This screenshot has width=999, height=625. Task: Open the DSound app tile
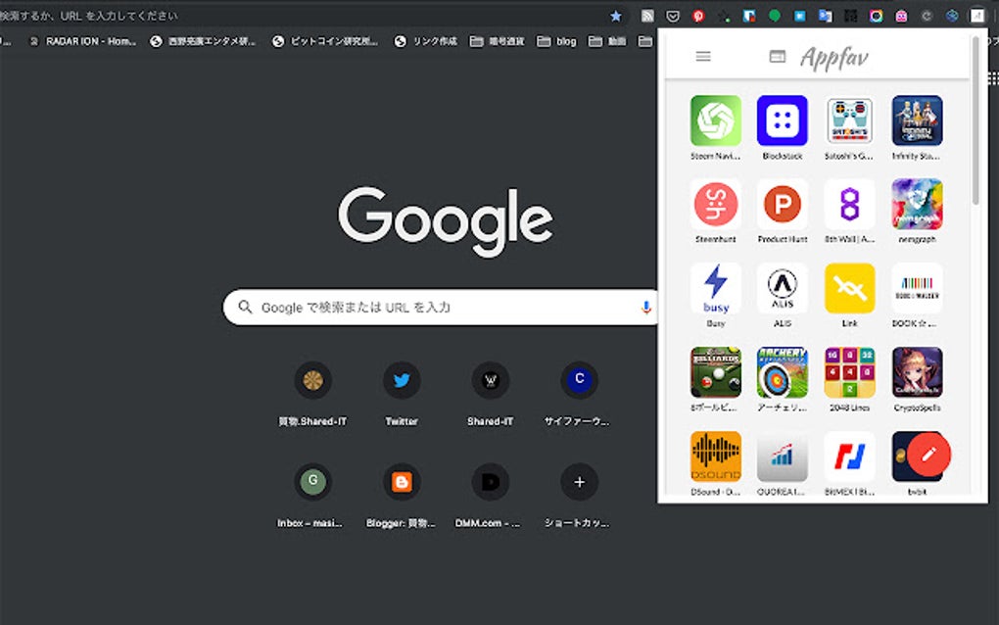tap(716, 457)
